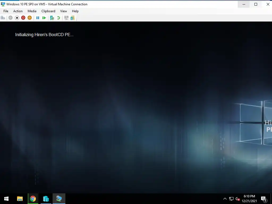The image size is (272, 204).
Task: Open the Windows Start menu
Action: [6, 199]
